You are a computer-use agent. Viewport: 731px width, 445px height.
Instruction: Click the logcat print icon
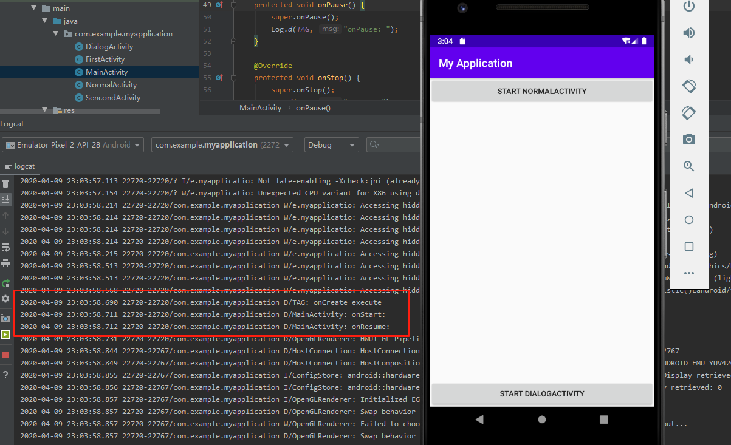pyautogui.click(x=5, y=263)
